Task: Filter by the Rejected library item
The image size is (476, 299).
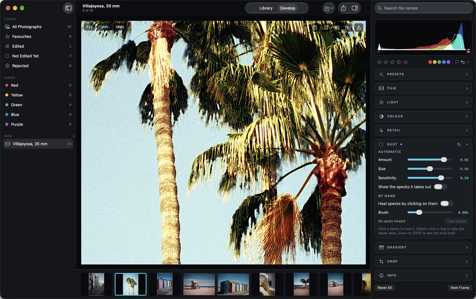Action: (x=38, y=66)
